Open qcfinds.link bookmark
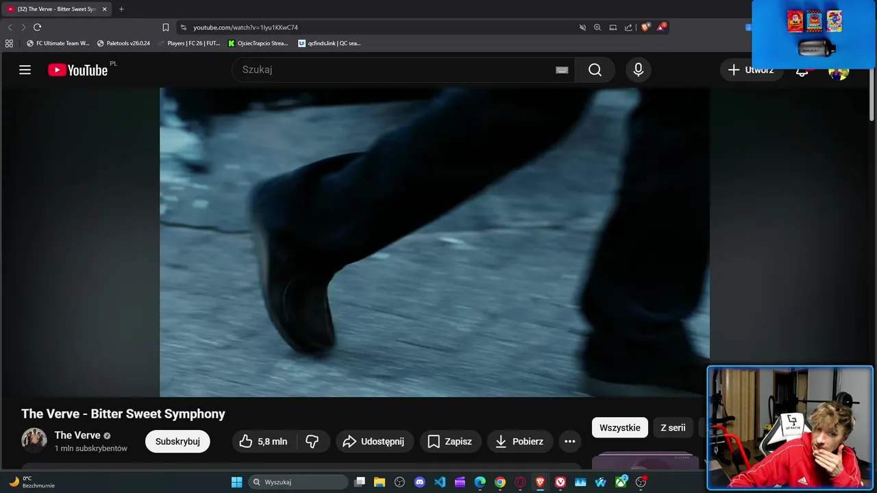The width and height of the screenshot is (877, 493). 330,43
